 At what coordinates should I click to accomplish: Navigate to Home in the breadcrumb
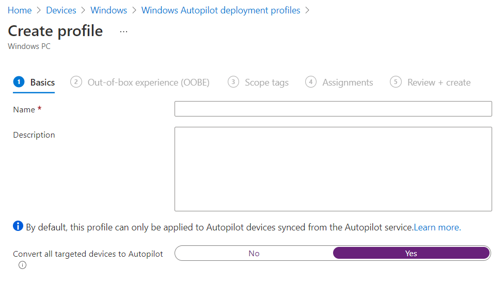20,10
